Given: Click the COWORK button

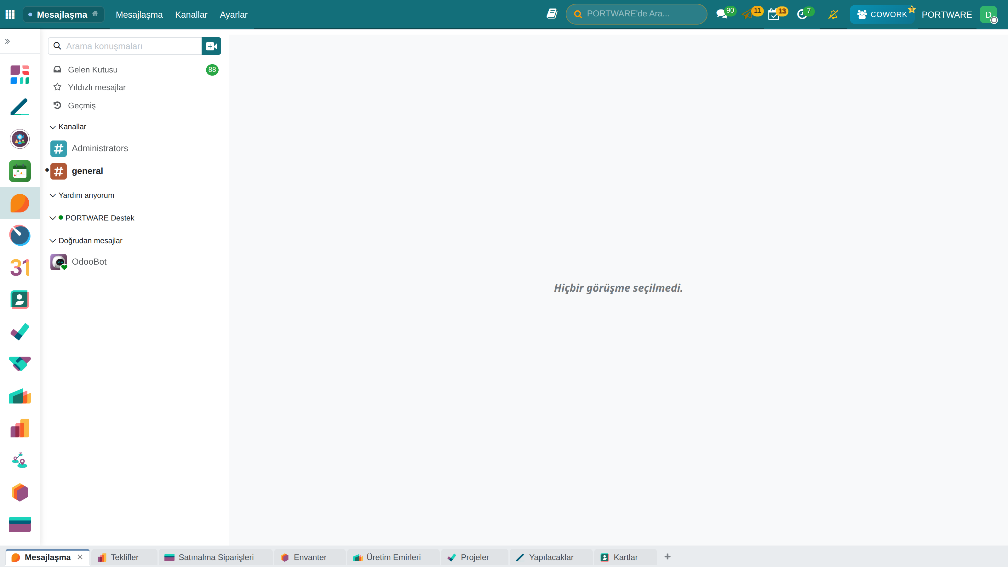Looking at the screenshot, I should click(882, 14).
